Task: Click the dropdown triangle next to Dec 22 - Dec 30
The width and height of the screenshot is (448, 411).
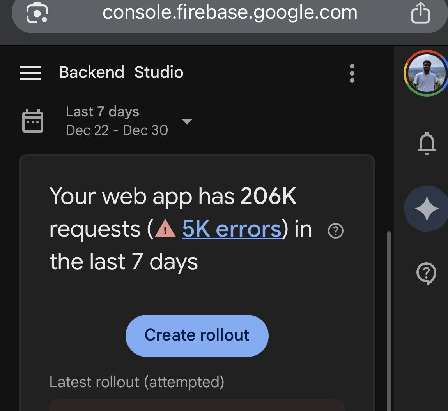Action: [187, 121]
